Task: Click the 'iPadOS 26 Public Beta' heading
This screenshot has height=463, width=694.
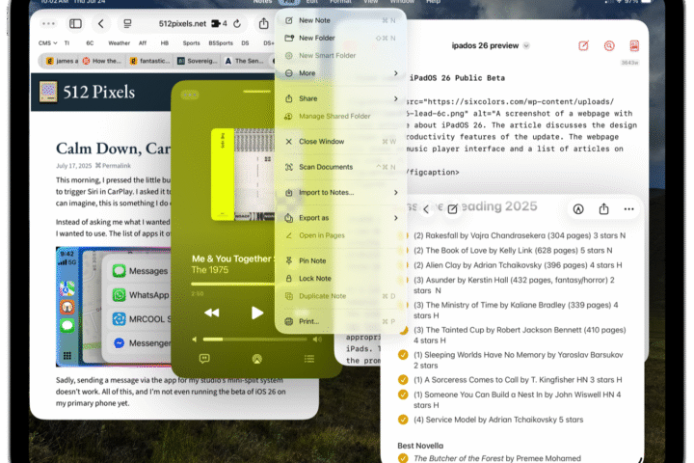Action: coord(457,78)
